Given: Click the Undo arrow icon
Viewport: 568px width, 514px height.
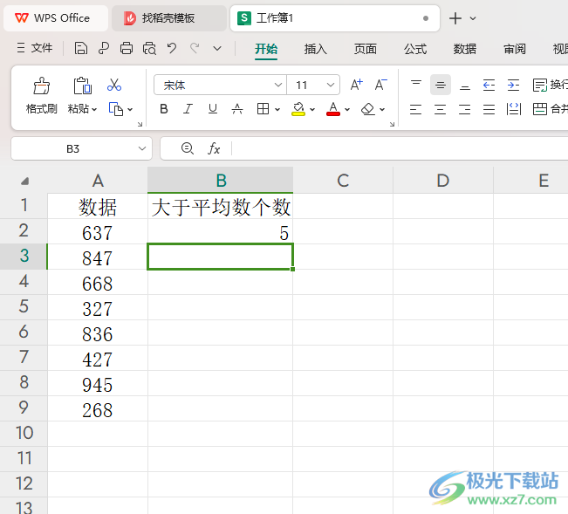Looking at the screenshot, I should [x=172, y=48].
